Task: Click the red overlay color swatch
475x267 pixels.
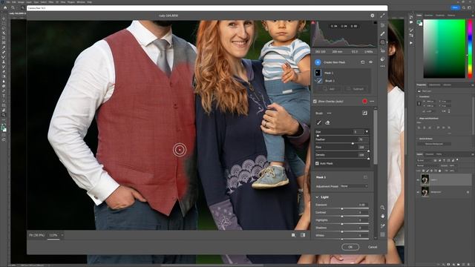Action: 364,102
